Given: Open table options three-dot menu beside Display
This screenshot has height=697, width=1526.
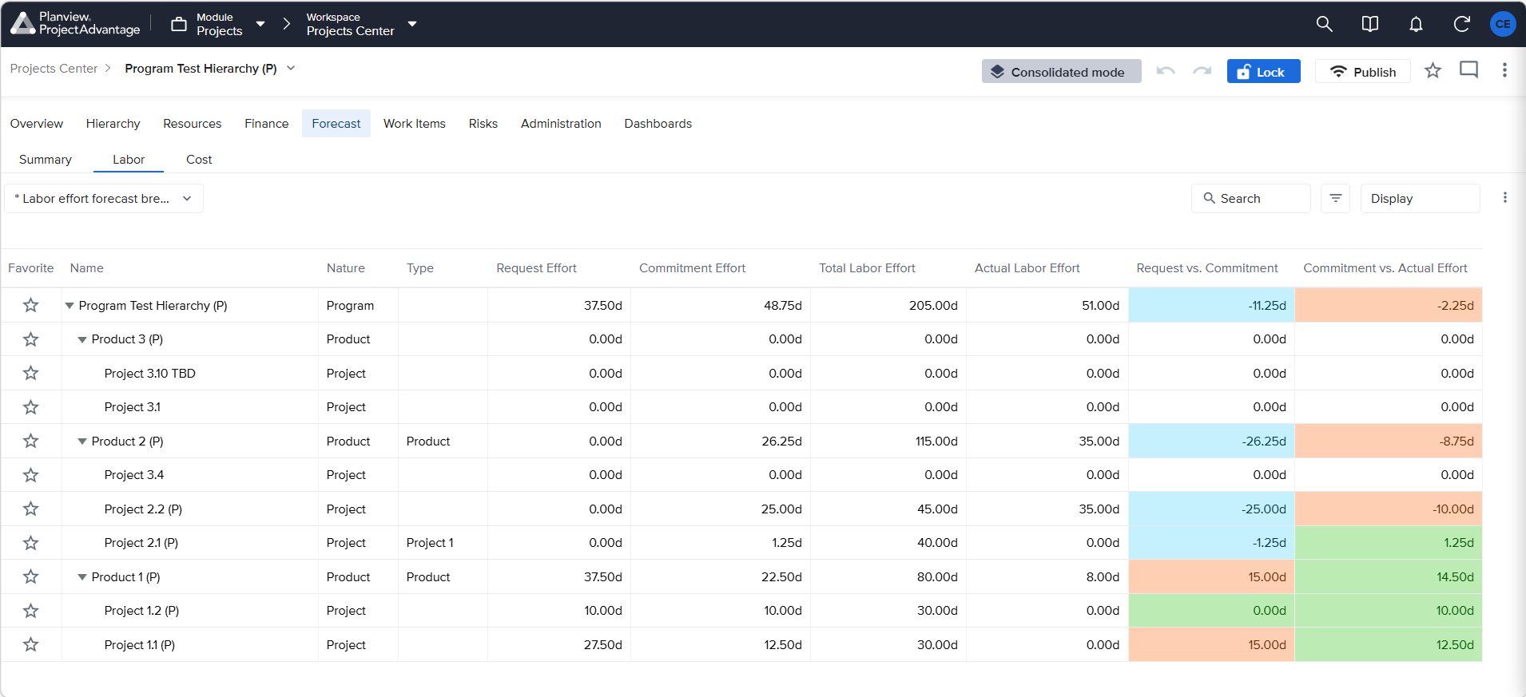Looking at the screenshot, I should click(1504, 198).
